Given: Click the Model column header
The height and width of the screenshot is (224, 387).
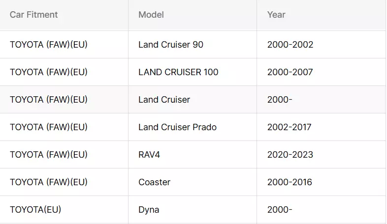Looking at the screenshot, I should (x=193, y=15).
